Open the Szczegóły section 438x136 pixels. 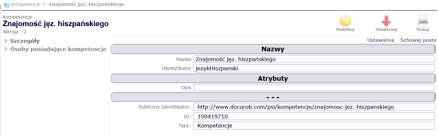pos(25,41)
